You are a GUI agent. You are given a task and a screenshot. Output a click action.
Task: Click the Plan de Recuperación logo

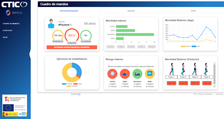click(15, 99)
